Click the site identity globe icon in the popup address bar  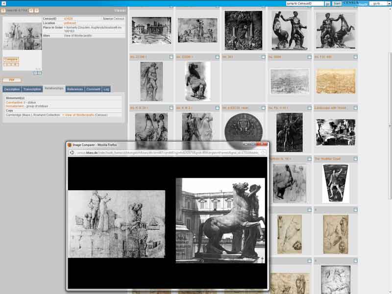[x=72, y=152]
